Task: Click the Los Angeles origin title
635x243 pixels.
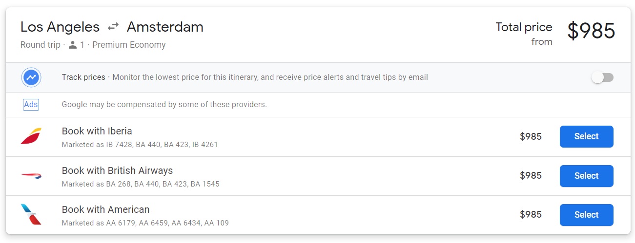Action: pos(60,27)
